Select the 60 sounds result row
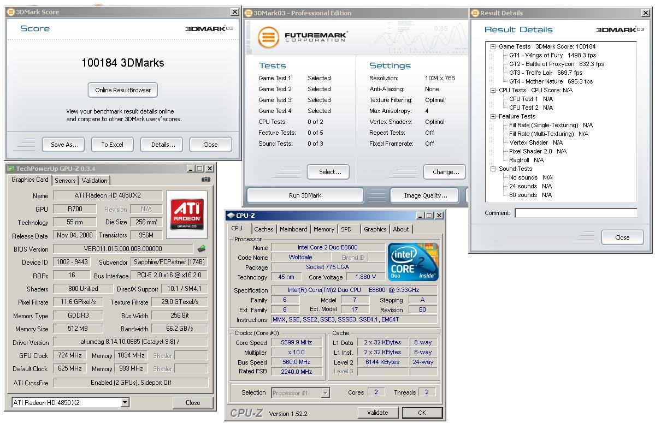 530,195
